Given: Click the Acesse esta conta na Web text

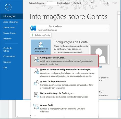Looking at the screenshot, I should point(70,52).
